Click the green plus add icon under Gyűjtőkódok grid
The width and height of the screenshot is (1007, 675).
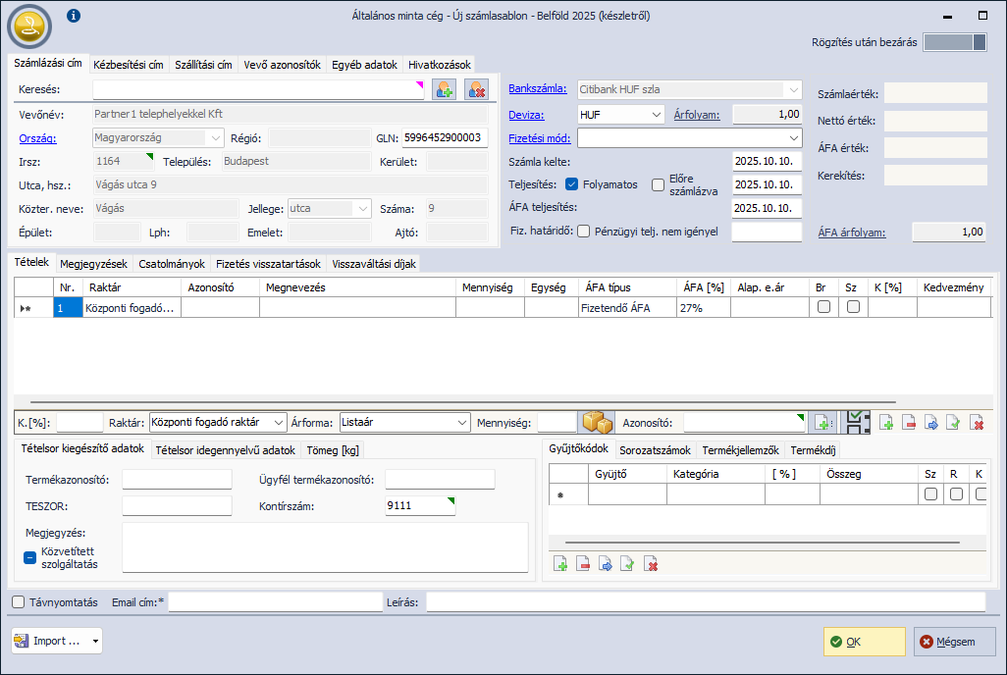point(560,564)
